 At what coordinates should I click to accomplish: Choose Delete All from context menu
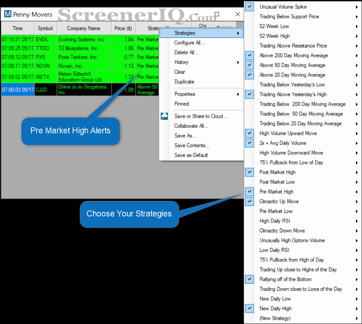[x=186, y=52]
